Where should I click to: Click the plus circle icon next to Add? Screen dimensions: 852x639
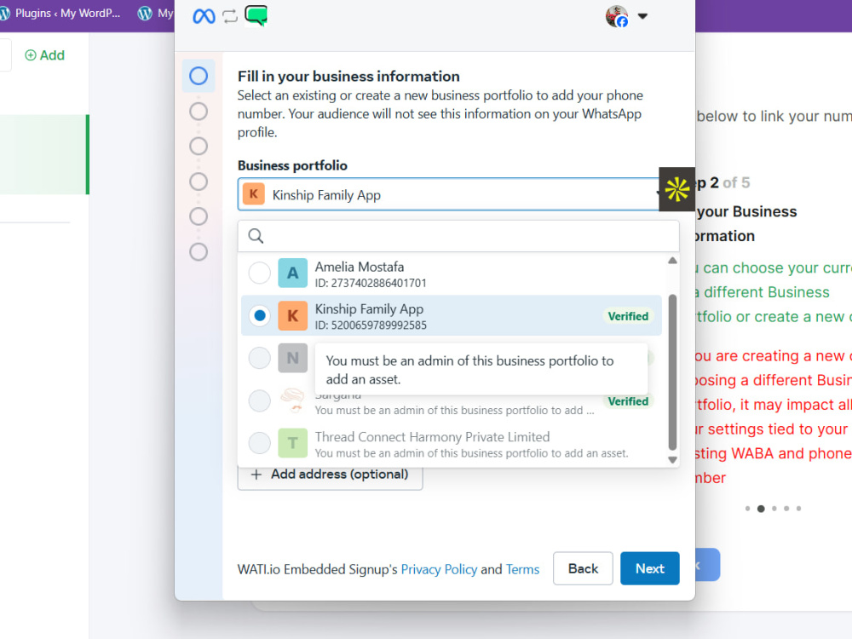pos(31,55)
